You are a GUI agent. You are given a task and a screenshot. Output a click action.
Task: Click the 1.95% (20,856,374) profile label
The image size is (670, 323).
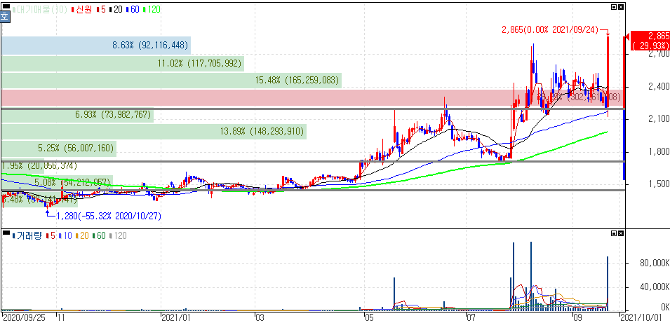click(x=39, y=165)
